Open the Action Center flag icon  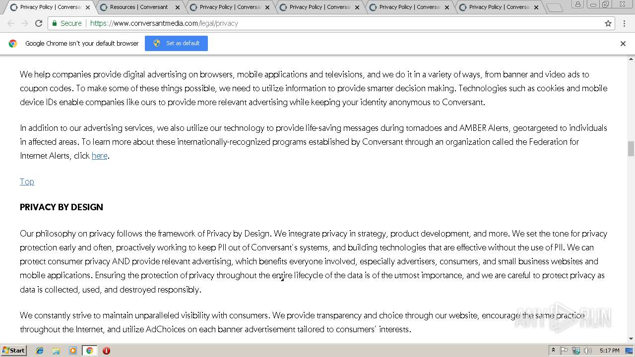564,351
